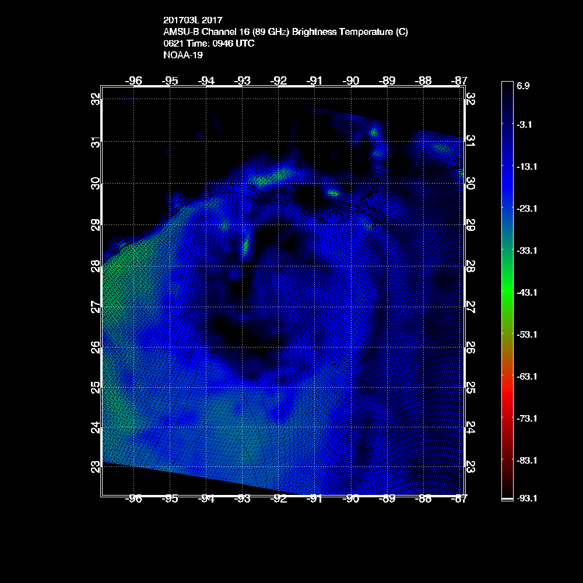The image size is (583, 583).
Task: Click the latitude 24 label on the right axis
Action: click(470, 427)
